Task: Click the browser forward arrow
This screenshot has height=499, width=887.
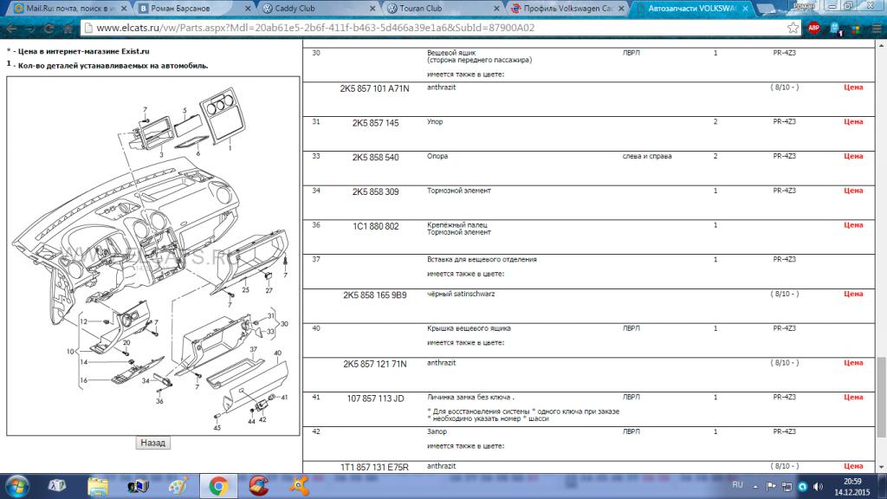Action: click(30, 29)
